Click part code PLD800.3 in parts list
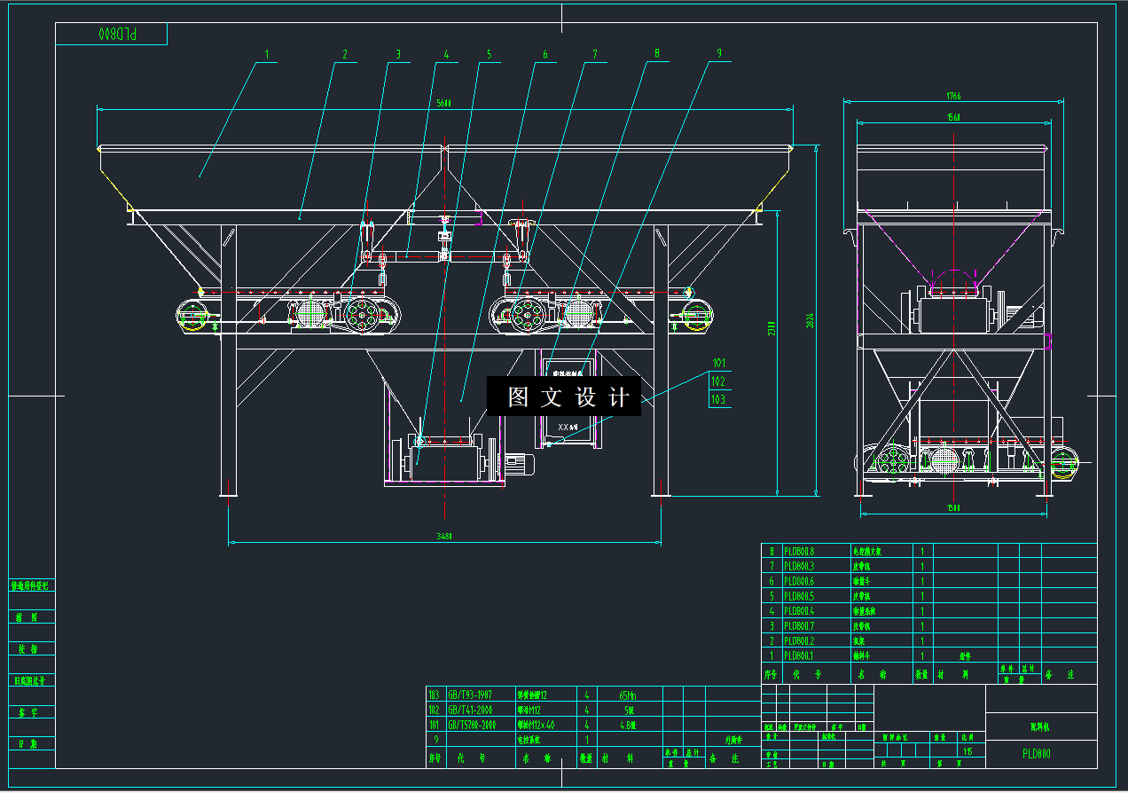This screenshot has height=793, width=1128. (x=799, y=566)
